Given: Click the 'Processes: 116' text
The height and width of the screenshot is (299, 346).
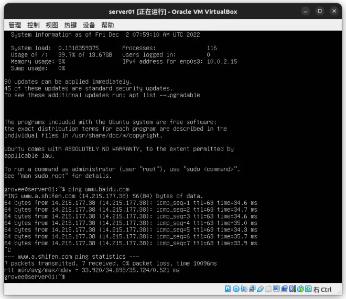Looking at the screenshot, I should (x=169, y=48).
